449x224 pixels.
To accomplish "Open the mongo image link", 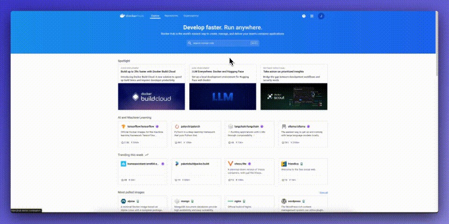I will point(185,201).
